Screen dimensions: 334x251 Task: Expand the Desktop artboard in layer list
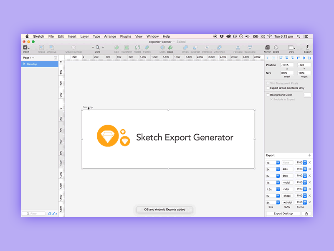click(24, 64)
